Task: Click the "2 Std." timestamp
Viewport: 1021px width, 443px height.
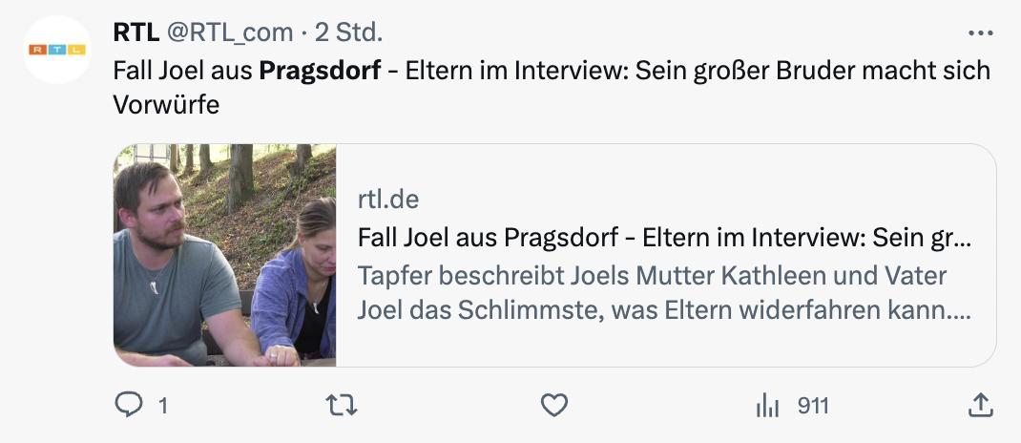Action: point(348,32)
